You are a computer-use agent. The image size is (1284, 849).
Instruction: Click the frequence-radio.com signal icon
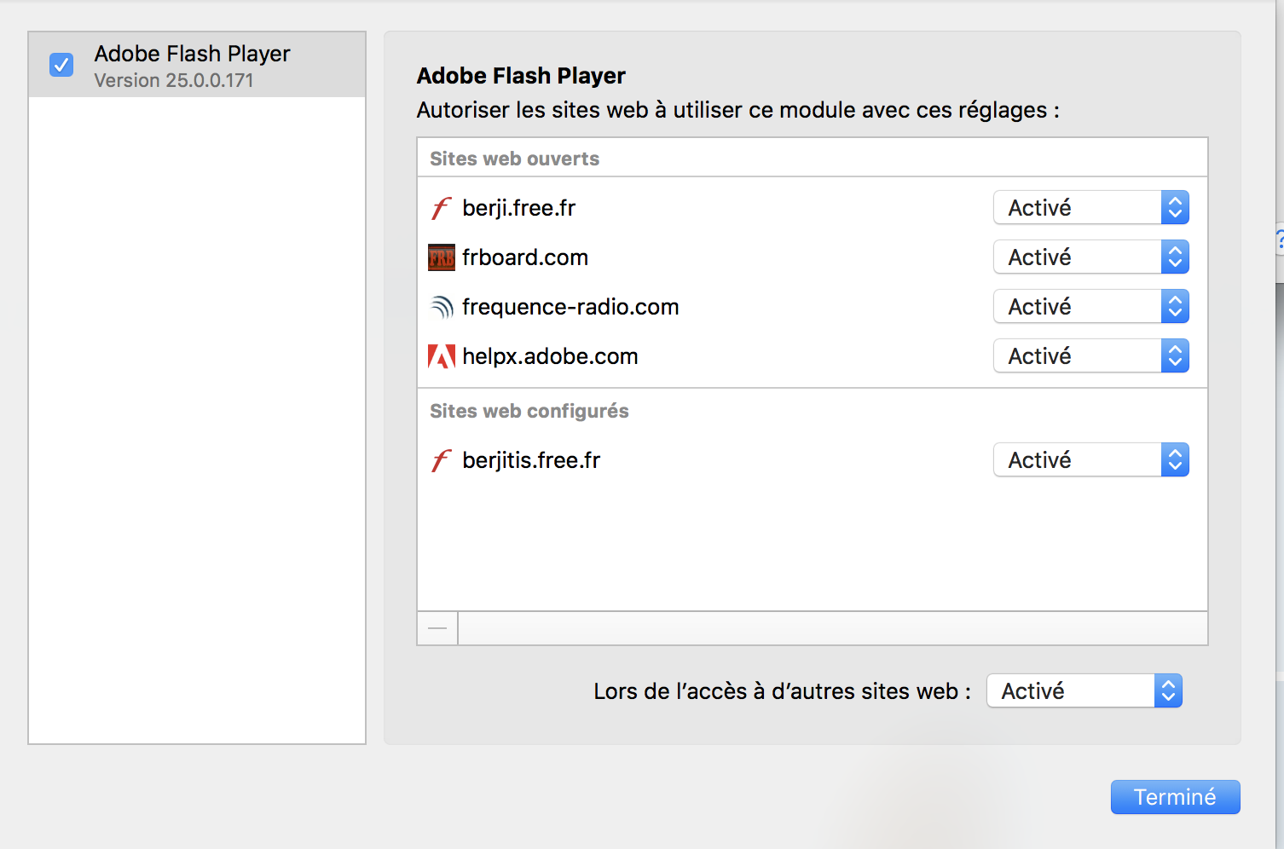pos(441,307)
